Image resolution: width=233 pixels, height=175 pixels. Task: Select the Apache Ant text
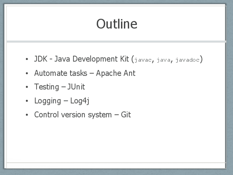coord(116,73)
